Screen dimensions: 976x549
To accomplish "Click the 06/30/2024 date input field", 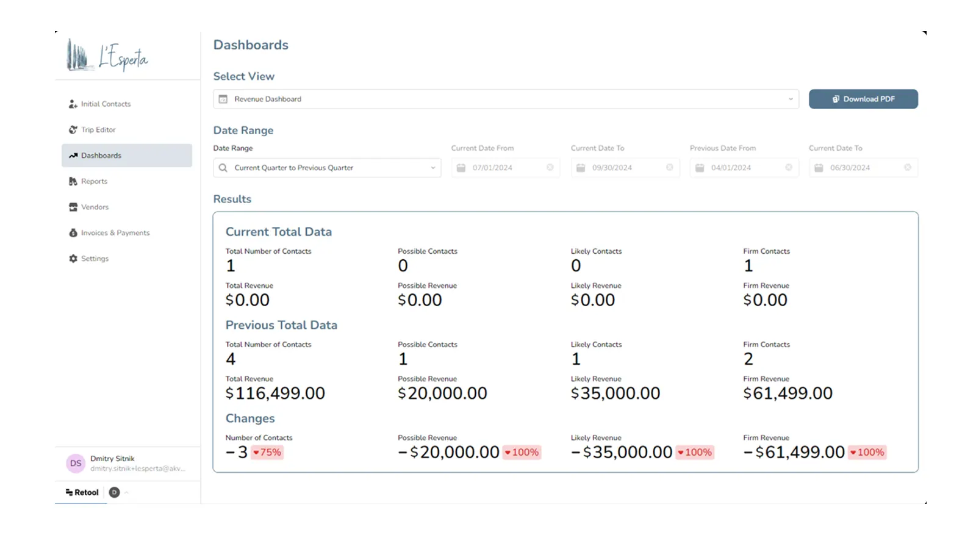I will tap(863, 168).
